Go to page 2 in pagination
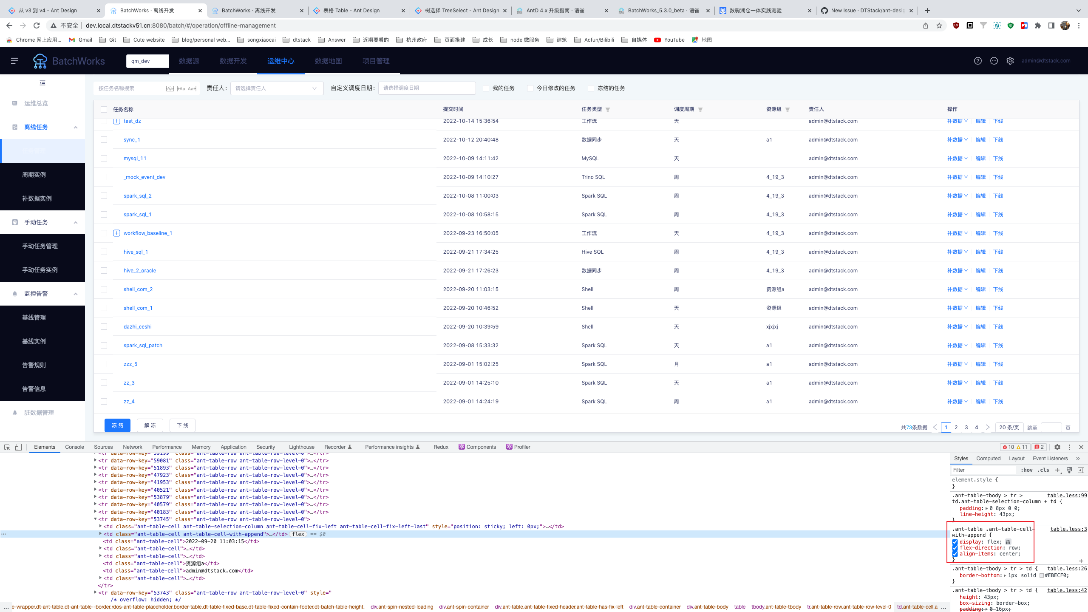 956,428
